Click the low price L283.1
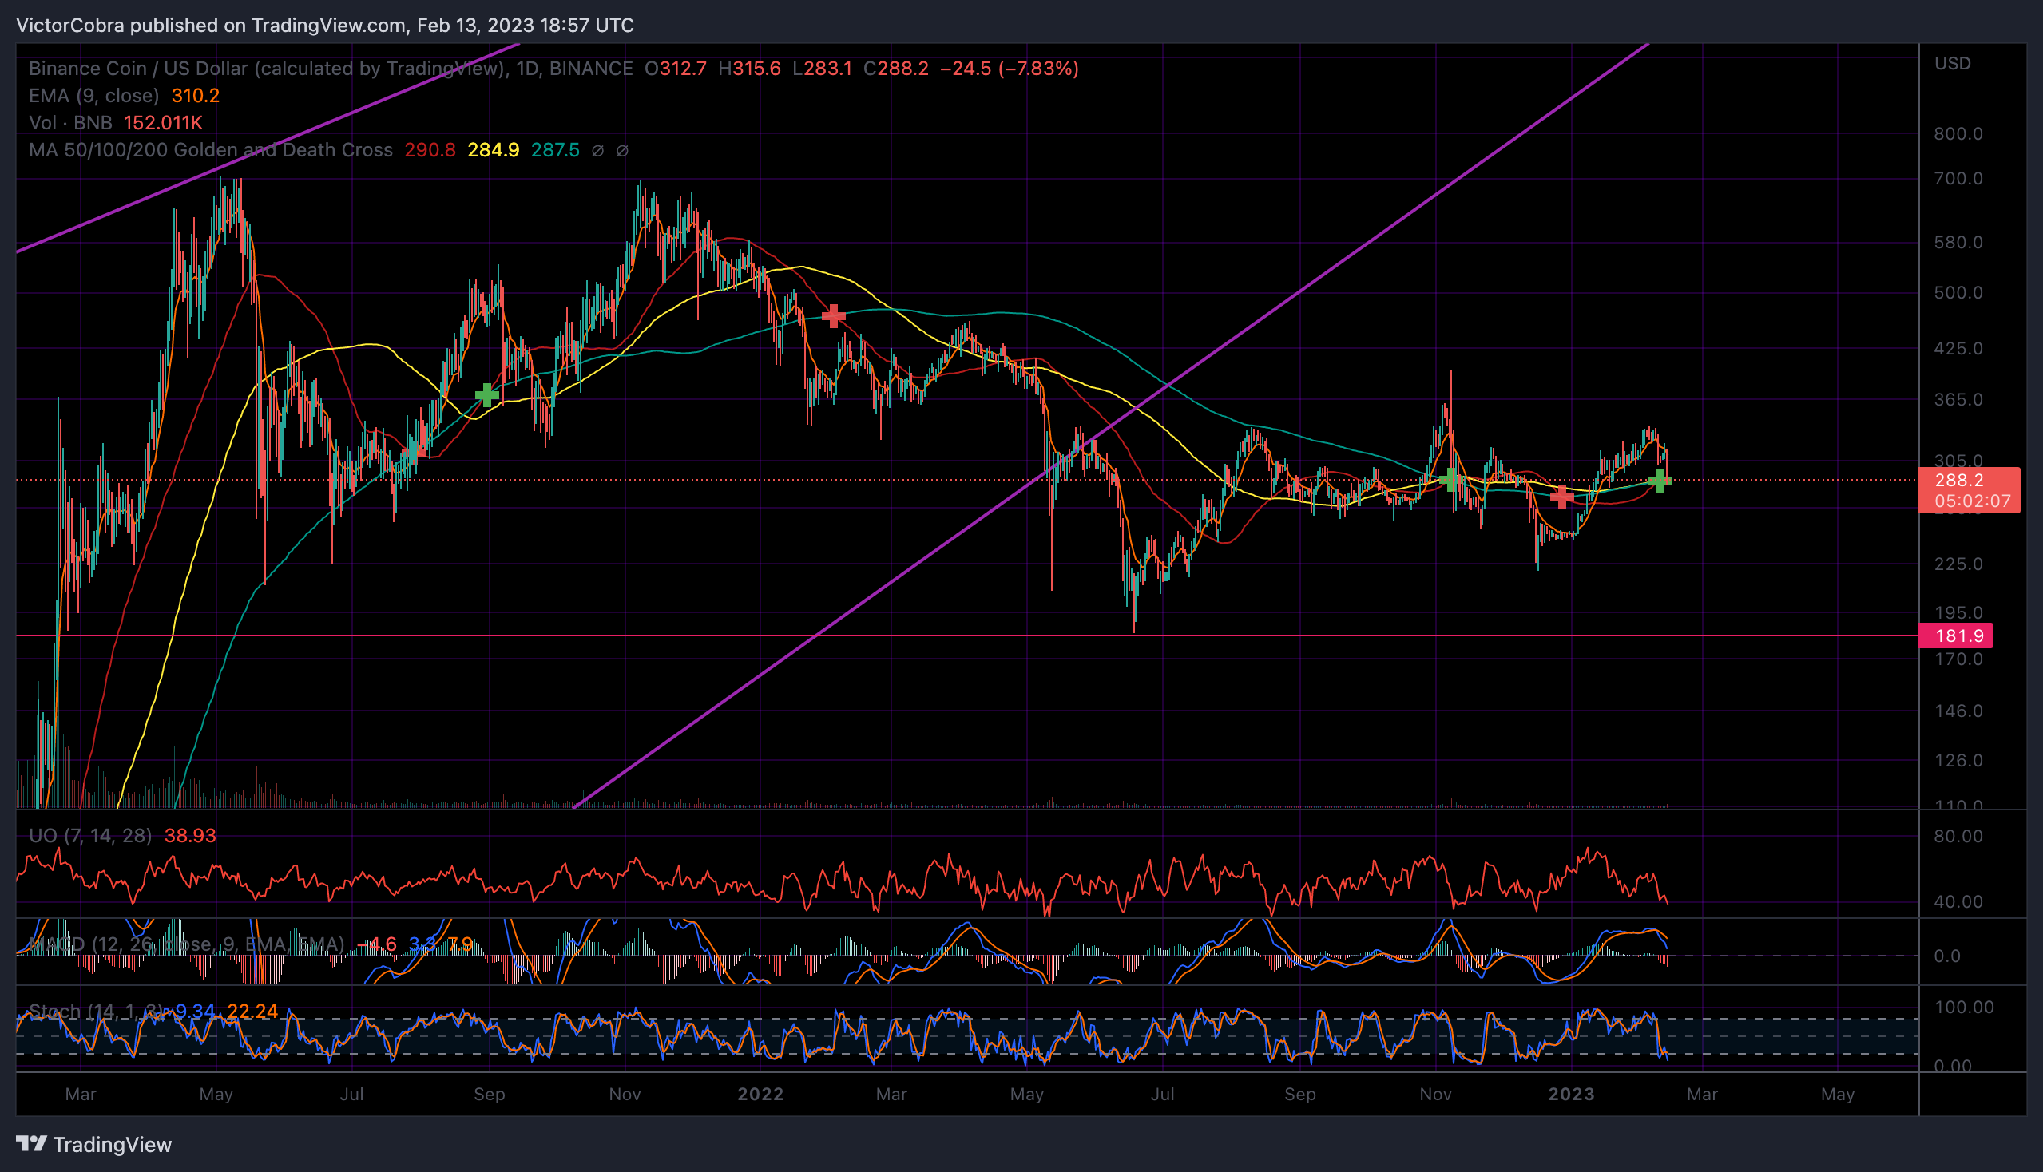The height and width of the screenshot is (1172, 2043). (x=822, y=69)
